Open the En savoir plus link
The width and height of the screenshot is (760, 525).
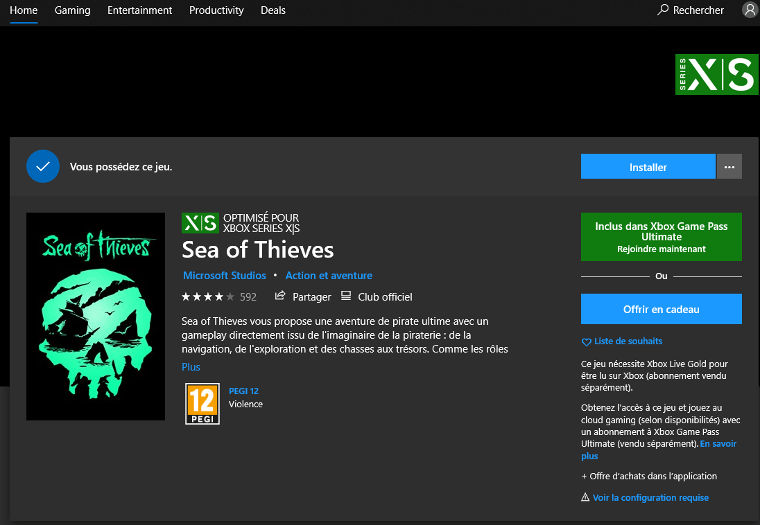(718, 444)
